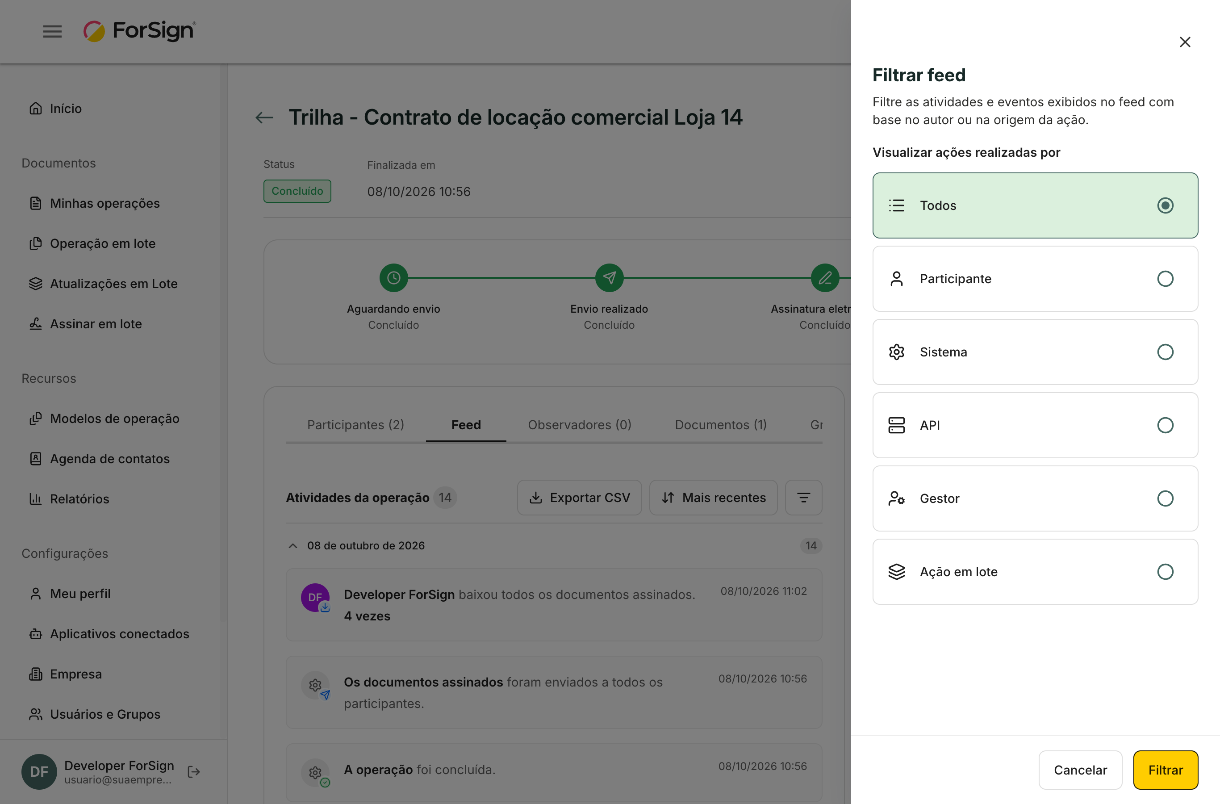Close the Filtrar feed panel
Screen dimensions: 1220x804
pyautogui.click(x=1185, y=42)
